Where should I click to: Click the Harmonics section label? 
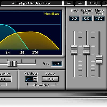pyautogui.click(x=41, y=85)
